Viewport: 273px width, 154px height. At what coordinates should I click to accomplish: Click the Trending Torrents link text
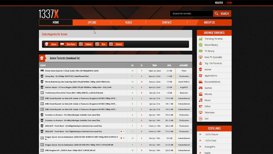[213, 39]
